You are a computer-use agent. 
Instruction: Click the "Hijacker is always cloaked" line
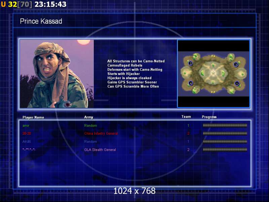pos(129,78)
